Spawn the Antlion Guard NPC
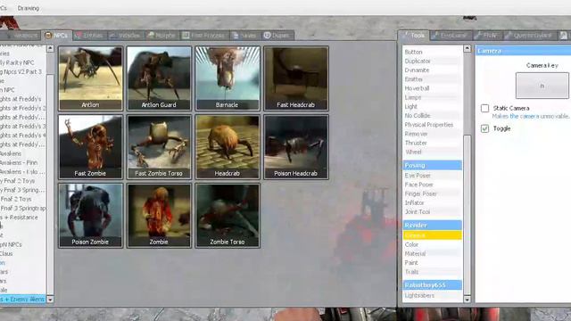Image resolution: width=571 pixels, height=321 pixels. (x=159, y=78)
